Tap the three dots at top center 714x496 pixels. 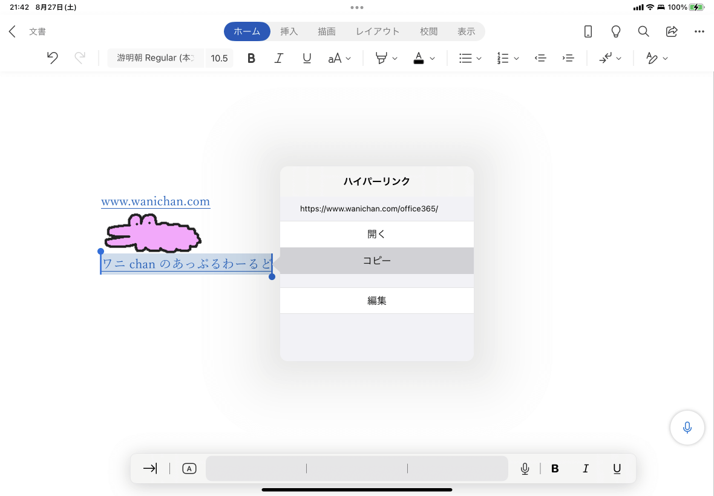coord(357,7)
